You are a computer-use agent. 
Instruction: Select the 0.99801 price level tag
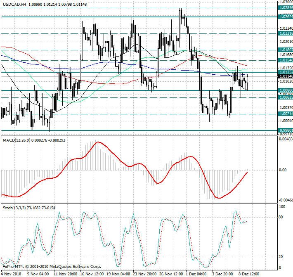coord(286,130)
